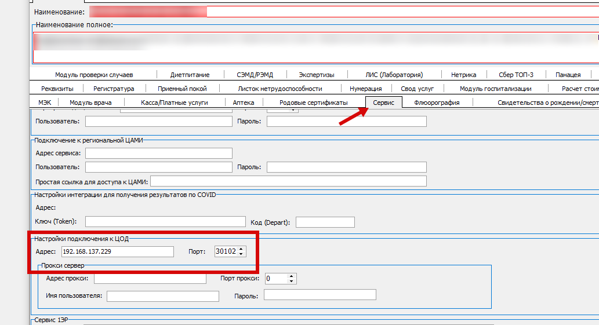Go to the Регистратура tab

(x=114, y=89)
